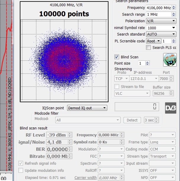Open the ISSYI OFF dropdown
Viewport: 180px width, 181px height.
tap(162, 170)
